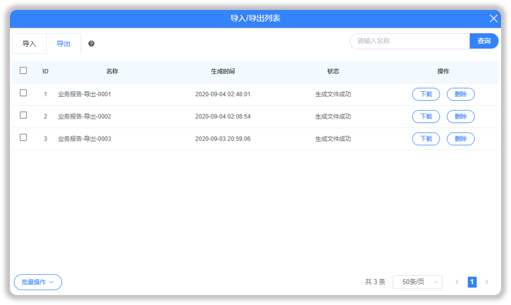The height and width of the screenshot is (305, 511).
Task: Click the help question mark icon
Action: 91,44
